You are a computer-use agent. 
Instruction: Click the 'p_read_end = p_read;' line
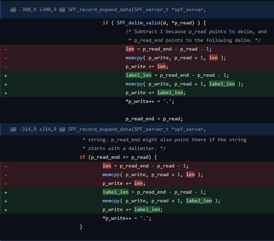[154, 119]
